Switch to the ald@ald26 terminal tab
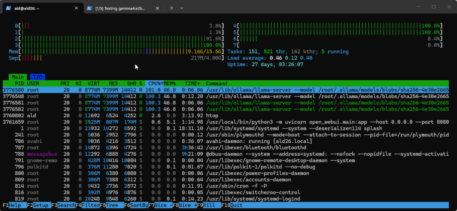This screenshot has width=457, height=211. click(43, 8)
